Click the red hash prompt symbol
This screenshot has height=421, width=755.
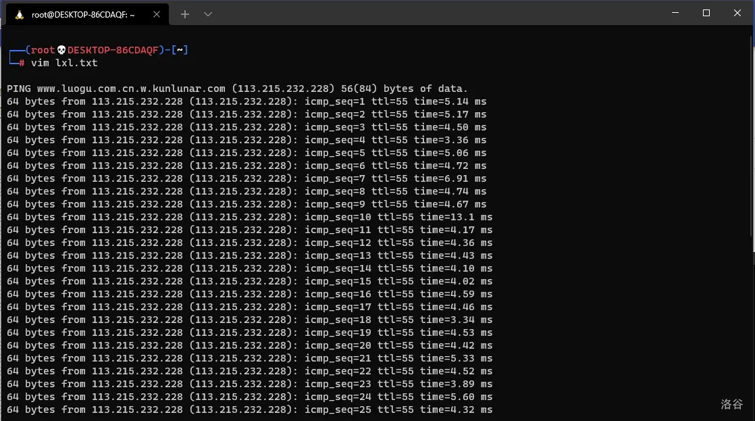[22, 63]
